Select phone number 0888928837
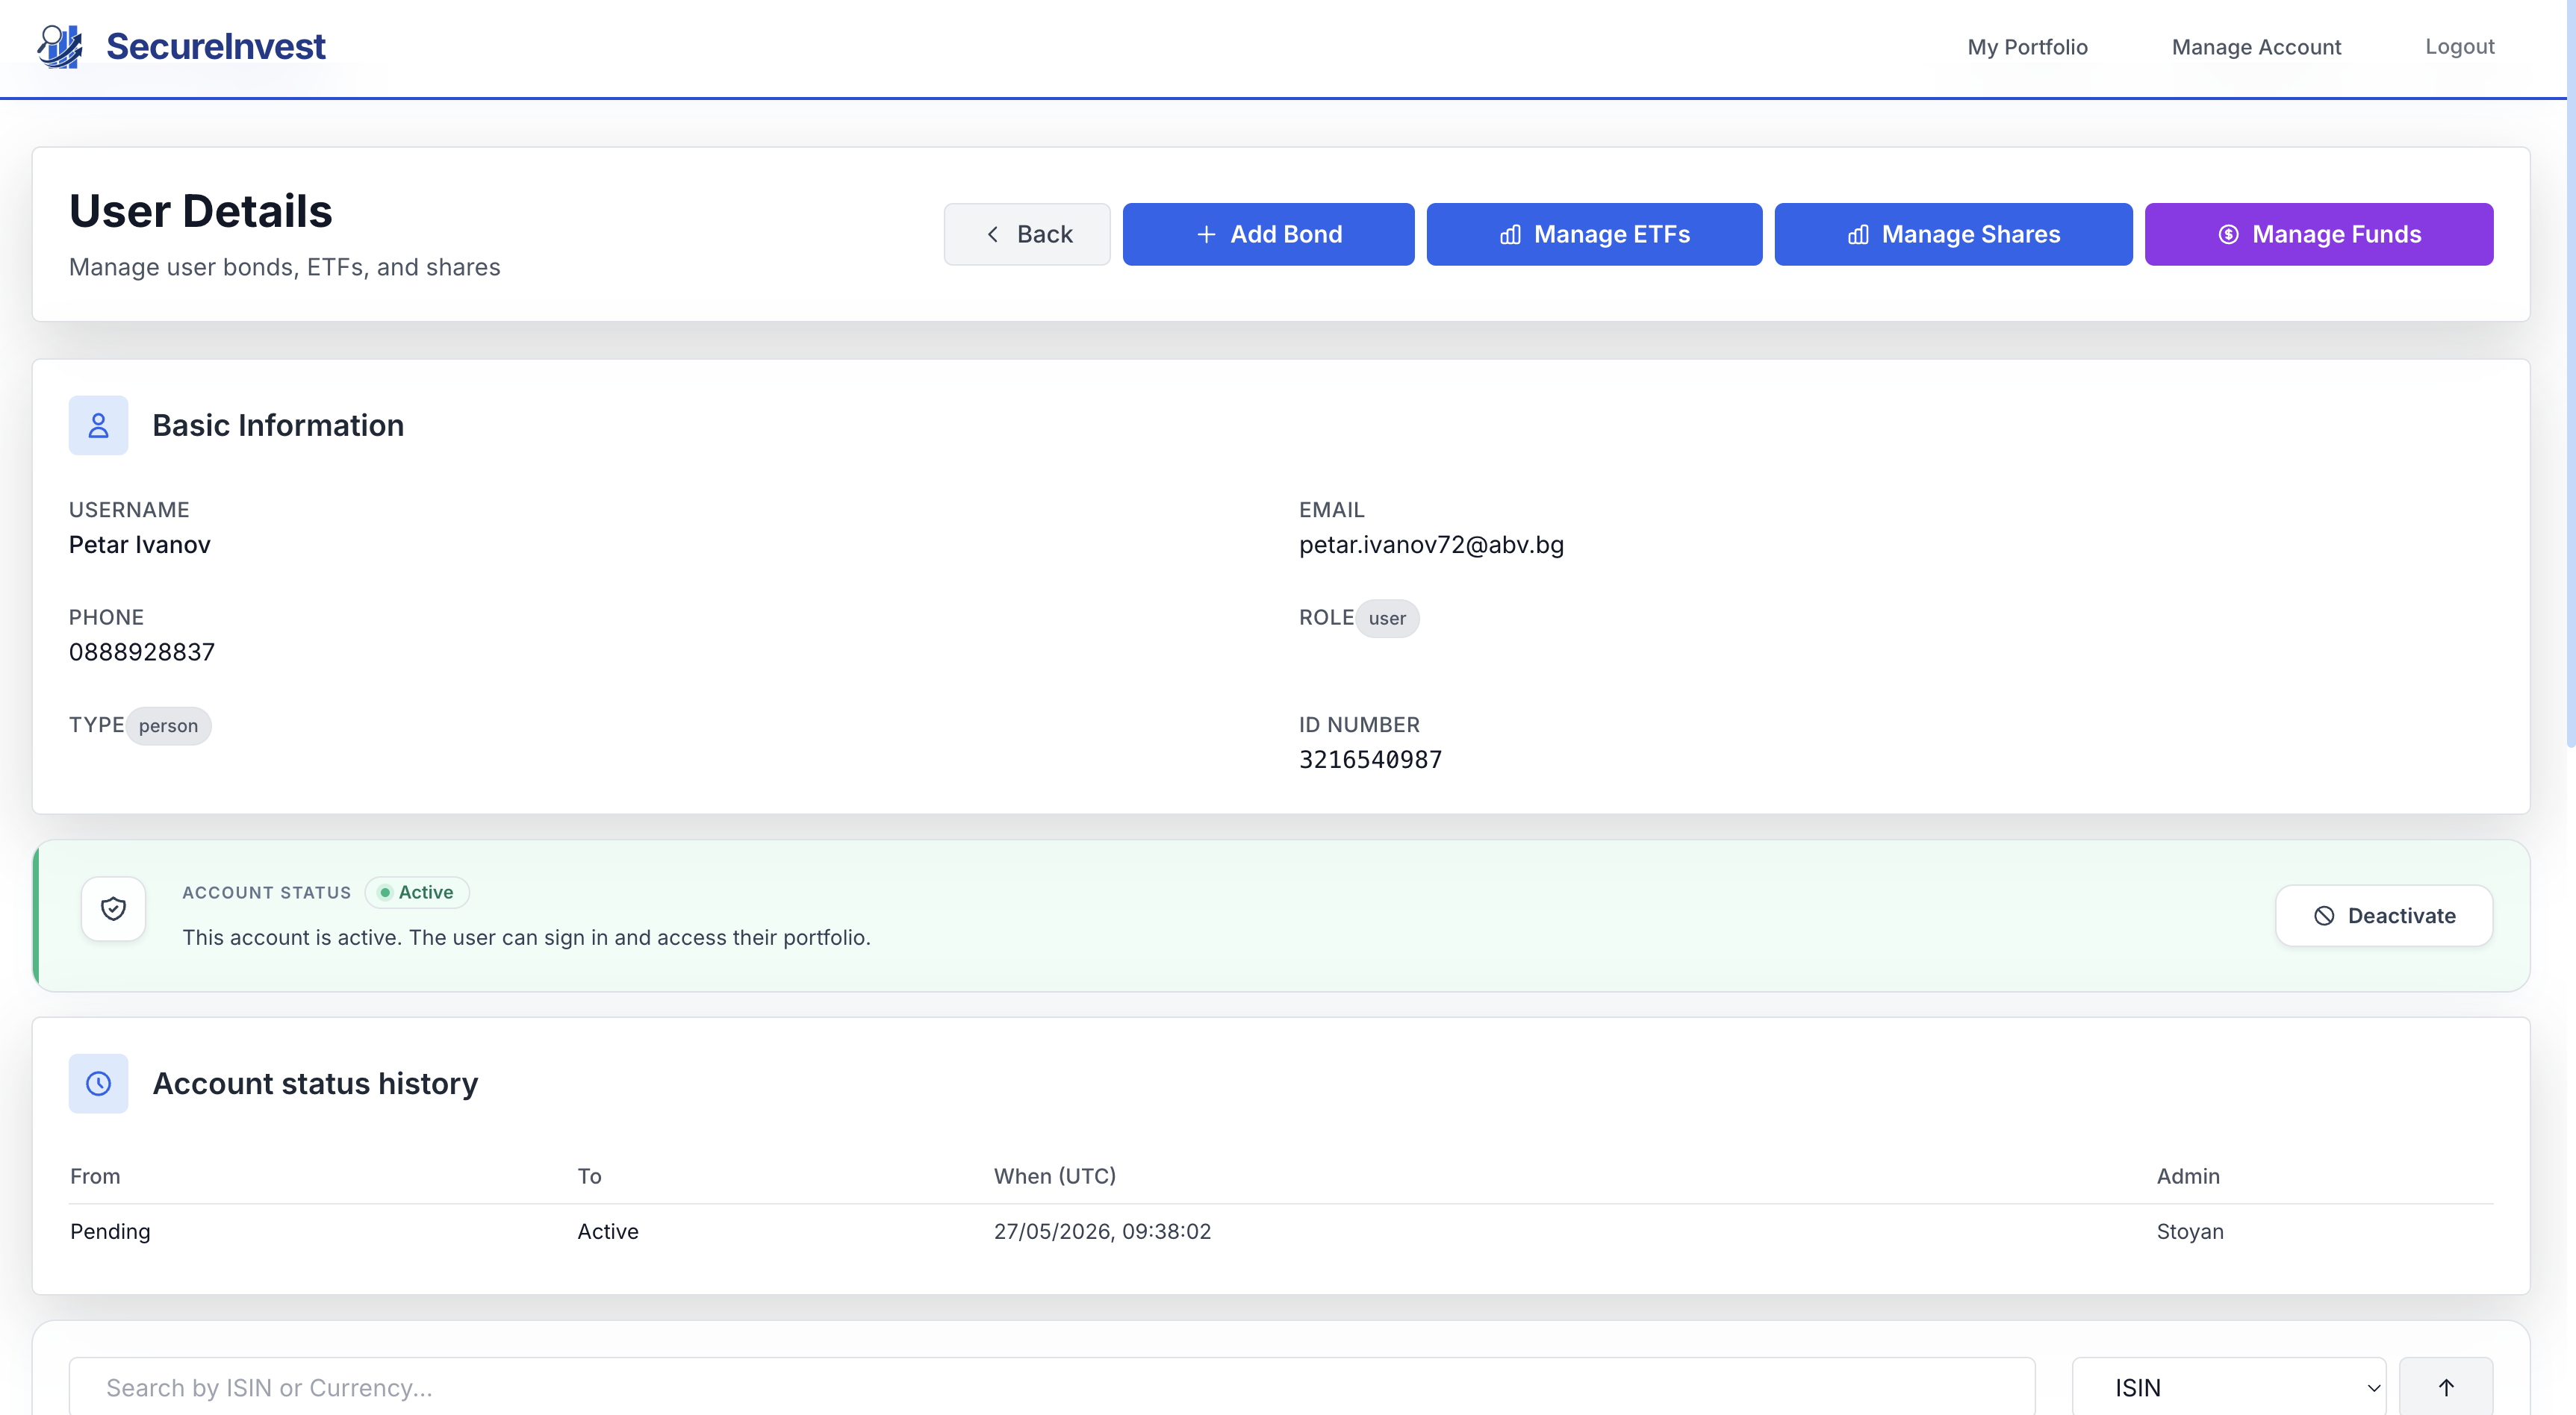Image resolution: width=2576 pixels, height=1415 pixels. (142, 652)
